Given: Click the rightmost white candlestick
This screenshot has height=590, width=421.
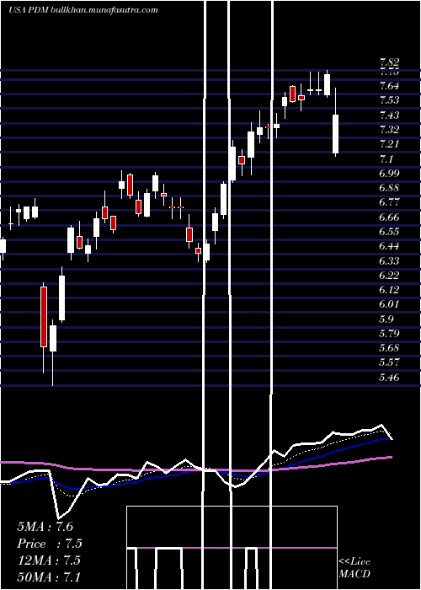Looking at the screenshot, I should [x=335, y=134].
